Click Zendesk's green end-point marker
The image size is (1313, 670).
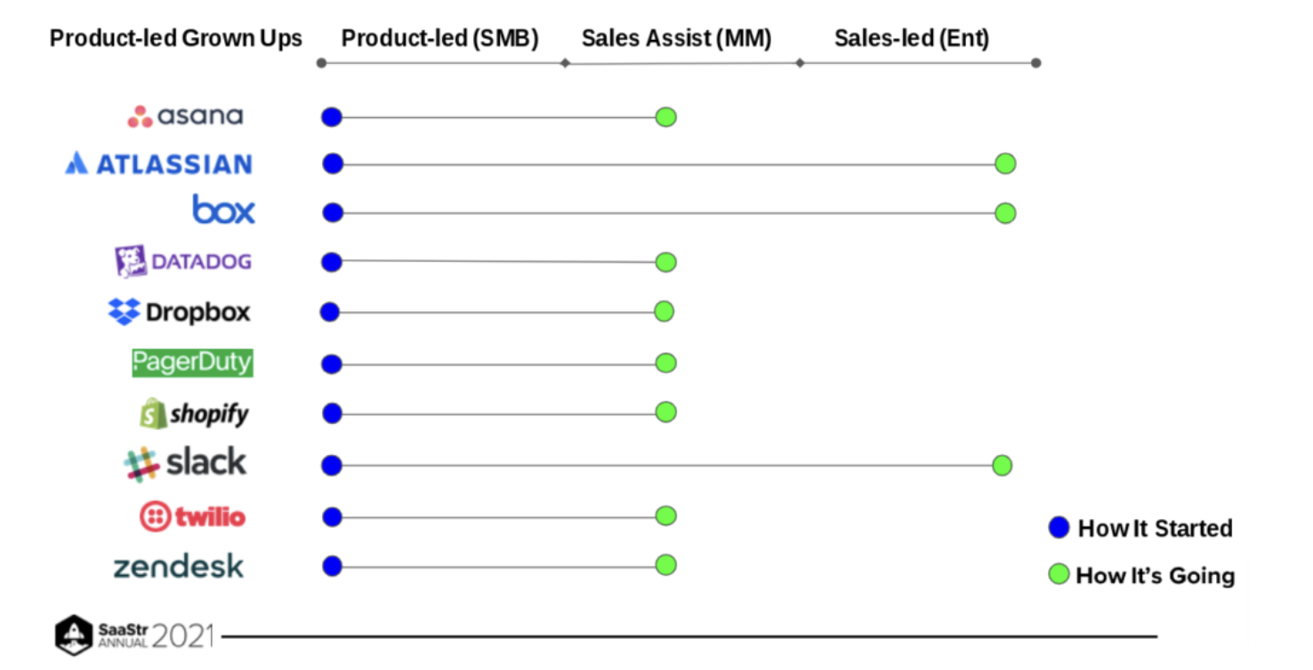665,565
